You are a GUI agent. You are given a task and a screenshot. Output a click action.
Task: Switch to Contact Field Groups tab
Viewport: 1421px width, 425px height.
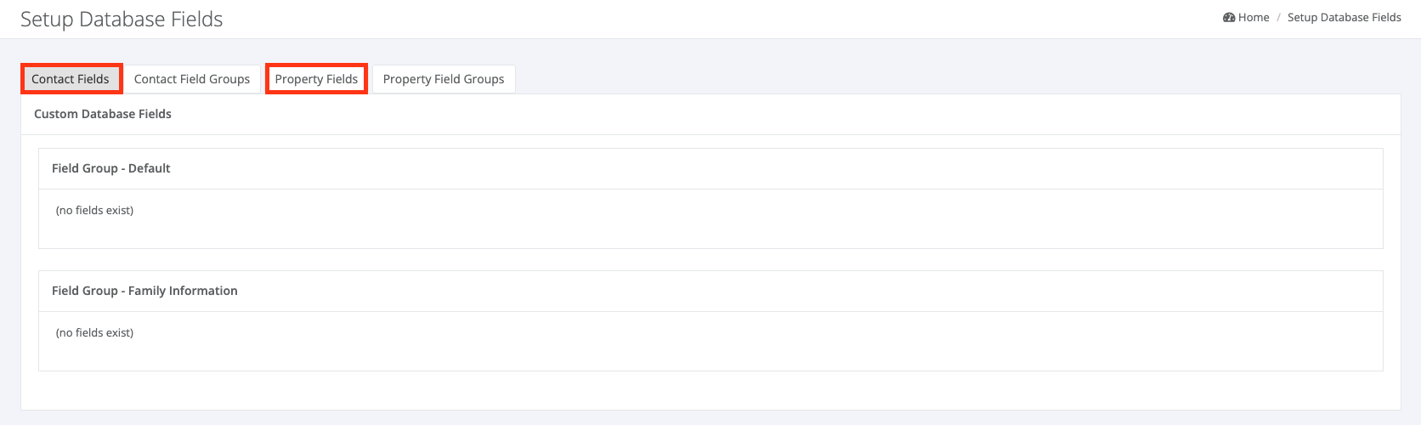[x=192, y=79]
